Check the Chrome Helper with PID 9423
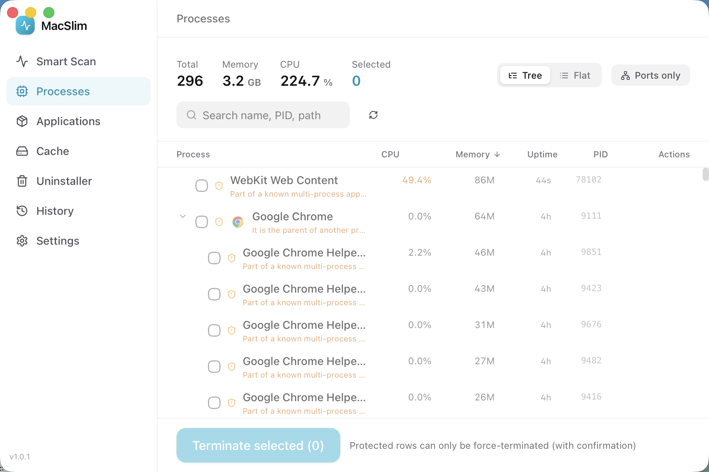The image size is (709, 472). pyautogui.click(x=214, y=294)
